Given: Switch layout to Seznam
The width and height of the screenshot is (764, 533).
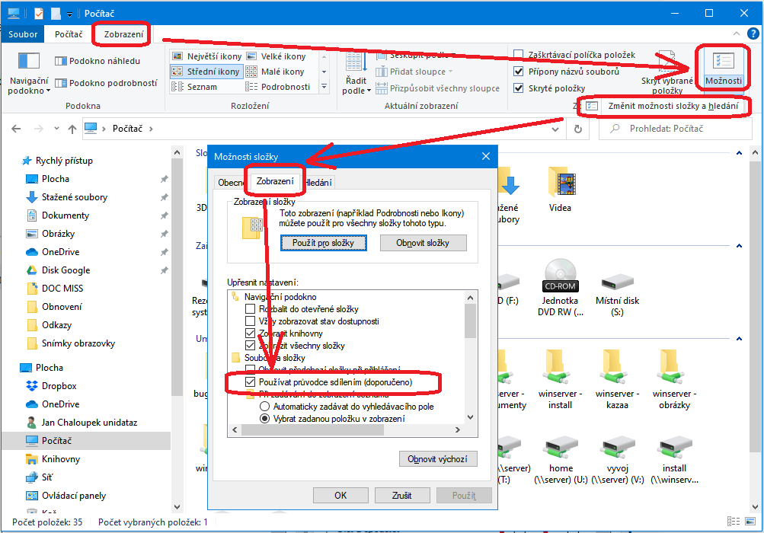Looking at the screenshot, I should point(194,87).
